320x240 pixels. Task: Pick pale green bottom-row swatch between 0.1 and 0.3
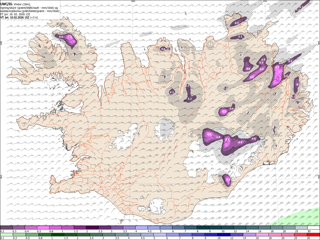point(6,234)
